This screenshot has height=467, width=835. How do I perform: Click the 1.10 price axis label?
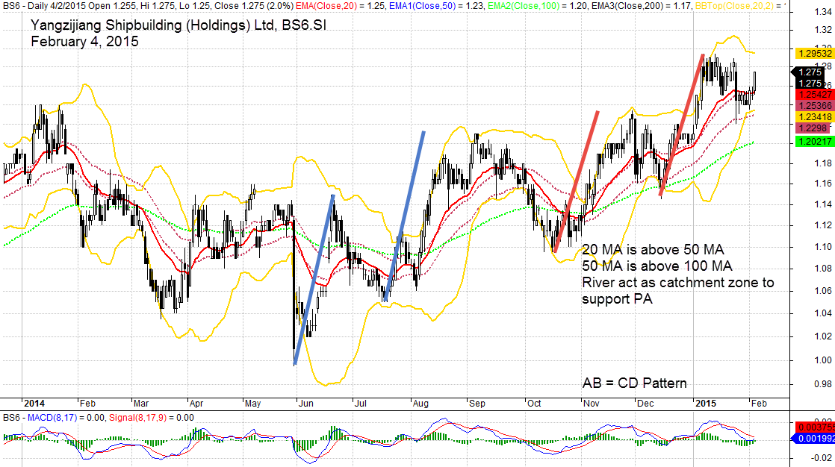[823, 247]
